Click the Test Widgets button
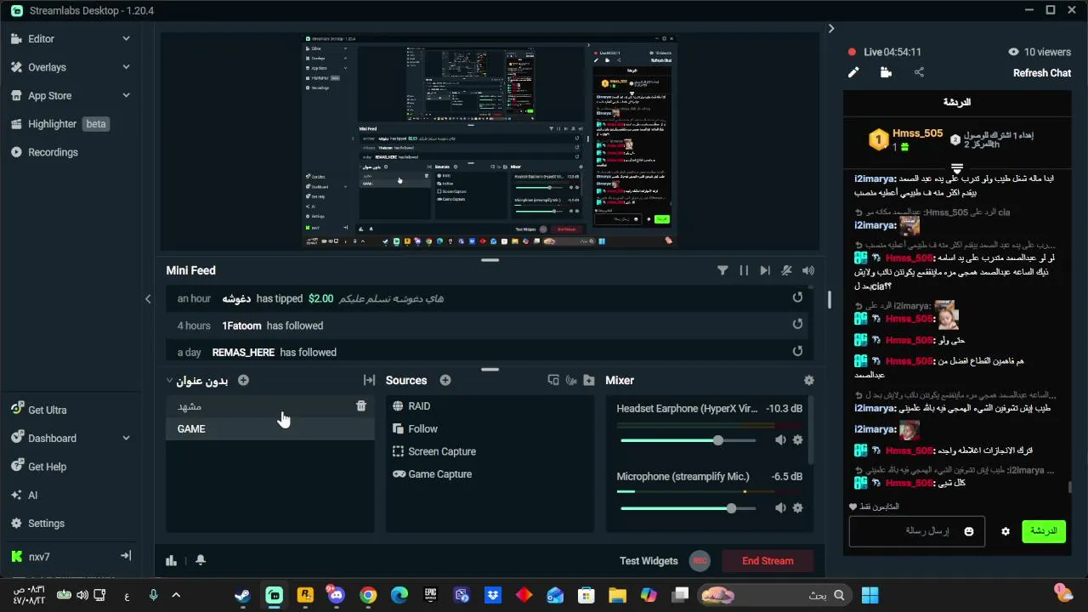This screenshot has width=1088, height=612. coord(649,561)
